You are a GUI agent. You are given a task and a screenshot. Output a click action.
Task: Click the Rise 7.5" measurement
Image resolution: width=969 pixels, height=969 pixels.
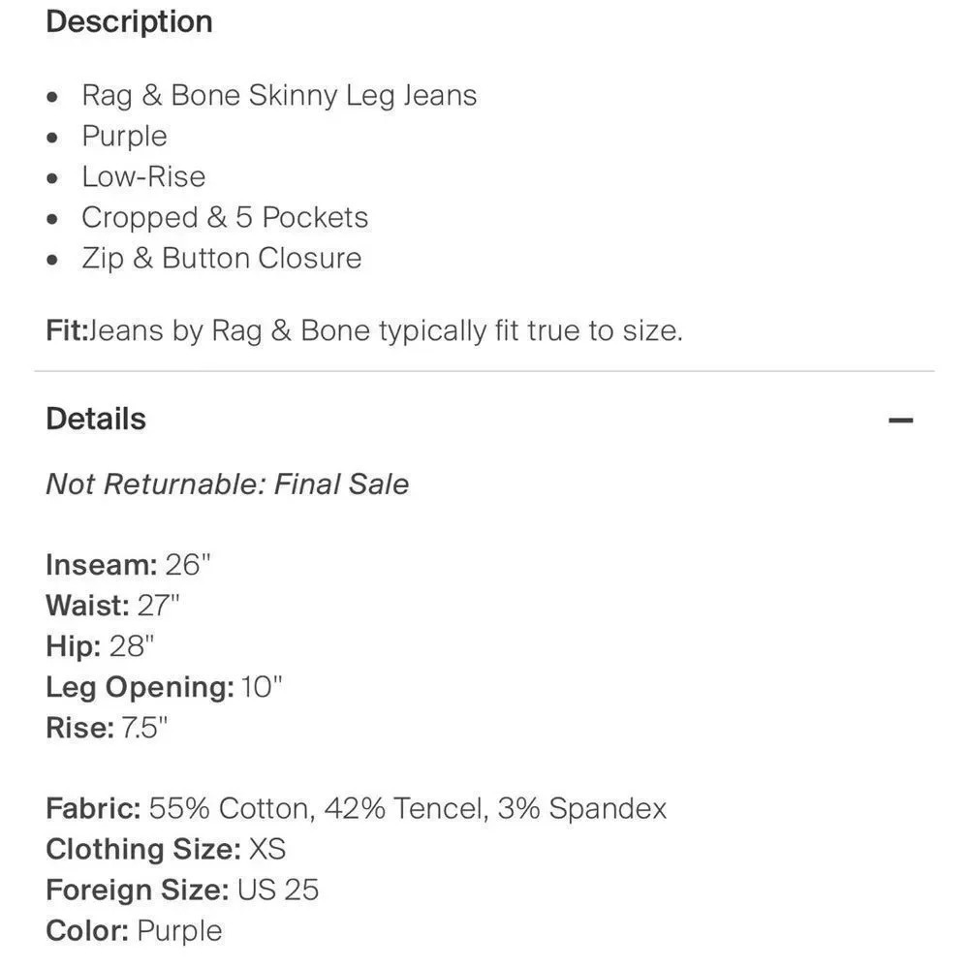107,728
